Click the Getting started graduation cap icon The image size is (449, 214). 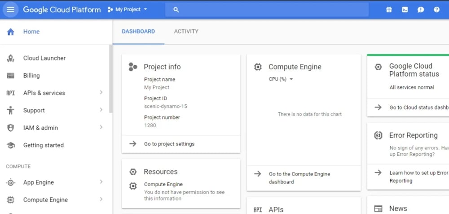[x=11, y=146]
